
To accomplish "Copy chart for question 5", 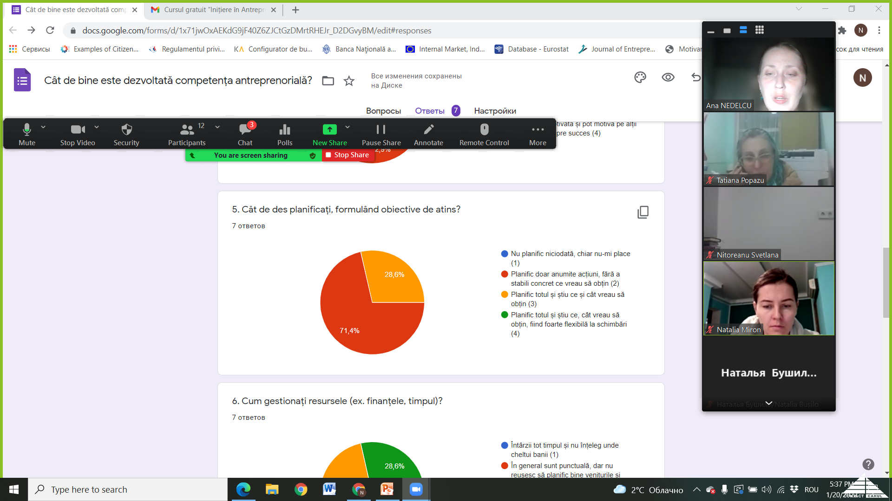I will pos(643,212).
